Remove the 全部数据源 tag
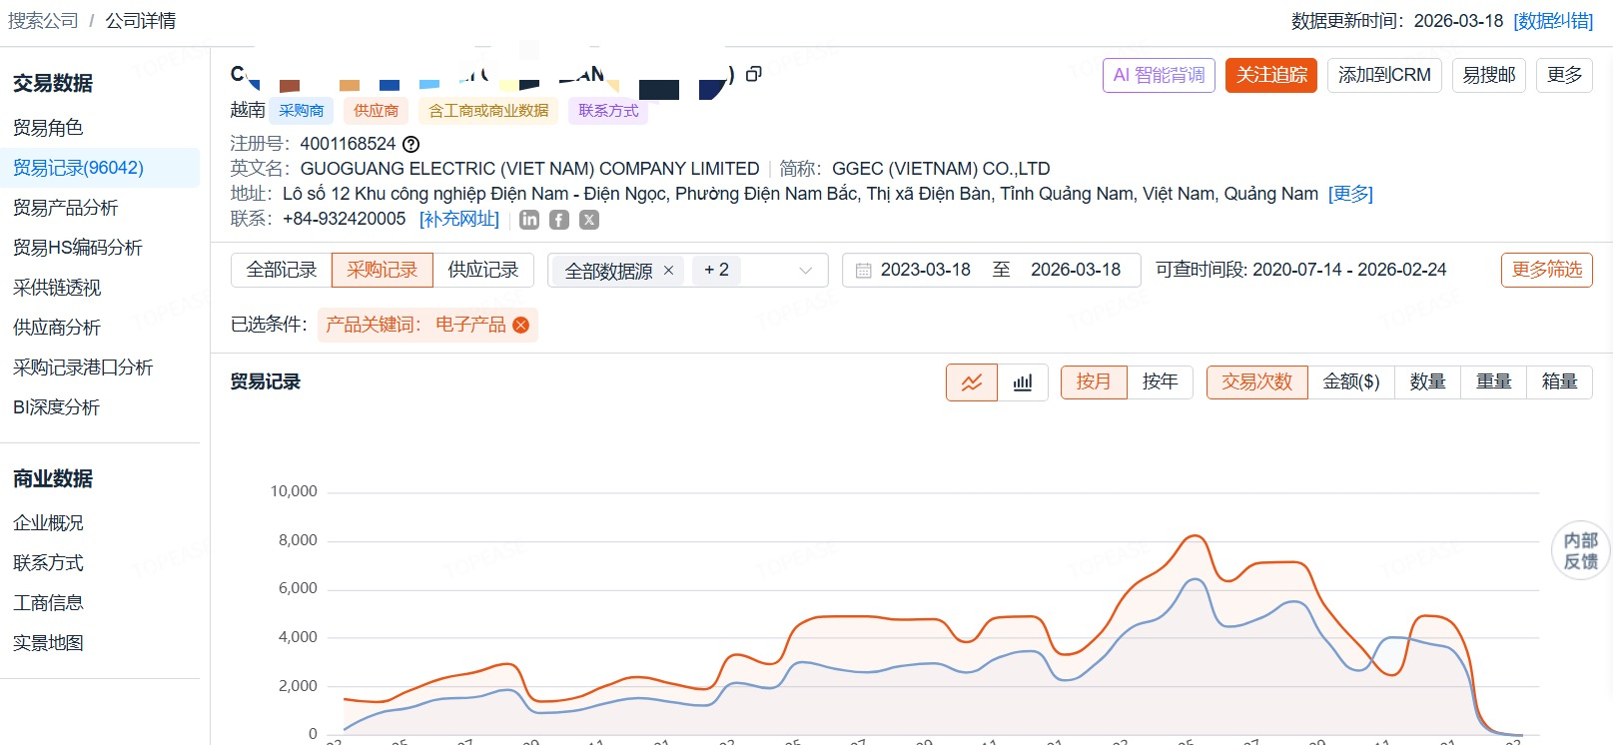This screenshot has width=1613, height=745. [669, 271]
